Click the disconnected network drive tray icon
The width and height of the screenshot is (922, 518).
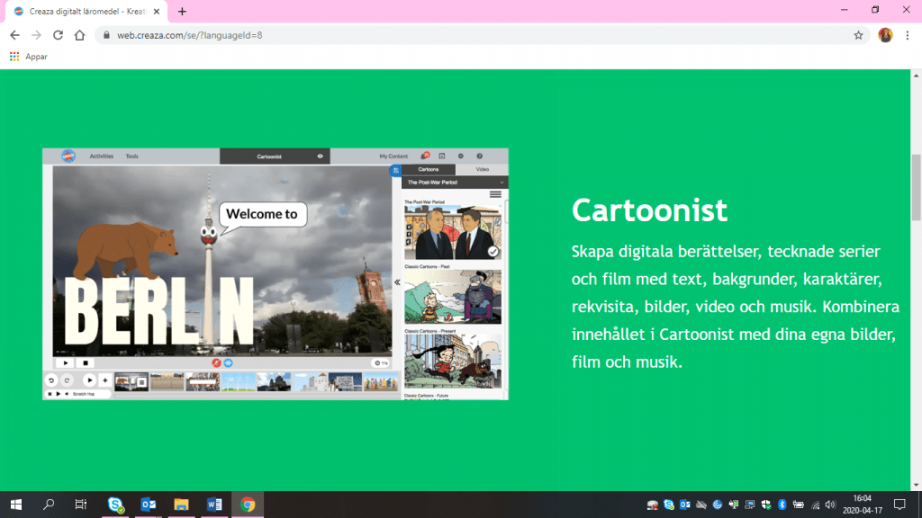click(653, 505)
